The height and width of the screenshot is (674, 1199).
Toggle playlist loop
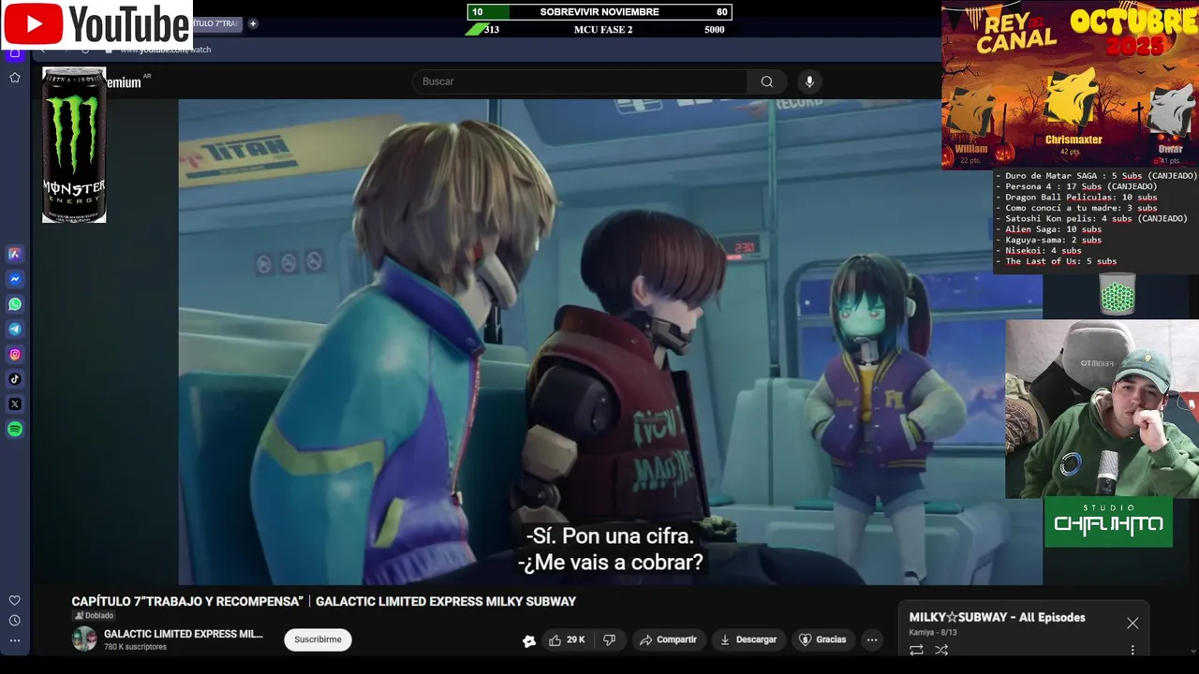coord(916,650)
